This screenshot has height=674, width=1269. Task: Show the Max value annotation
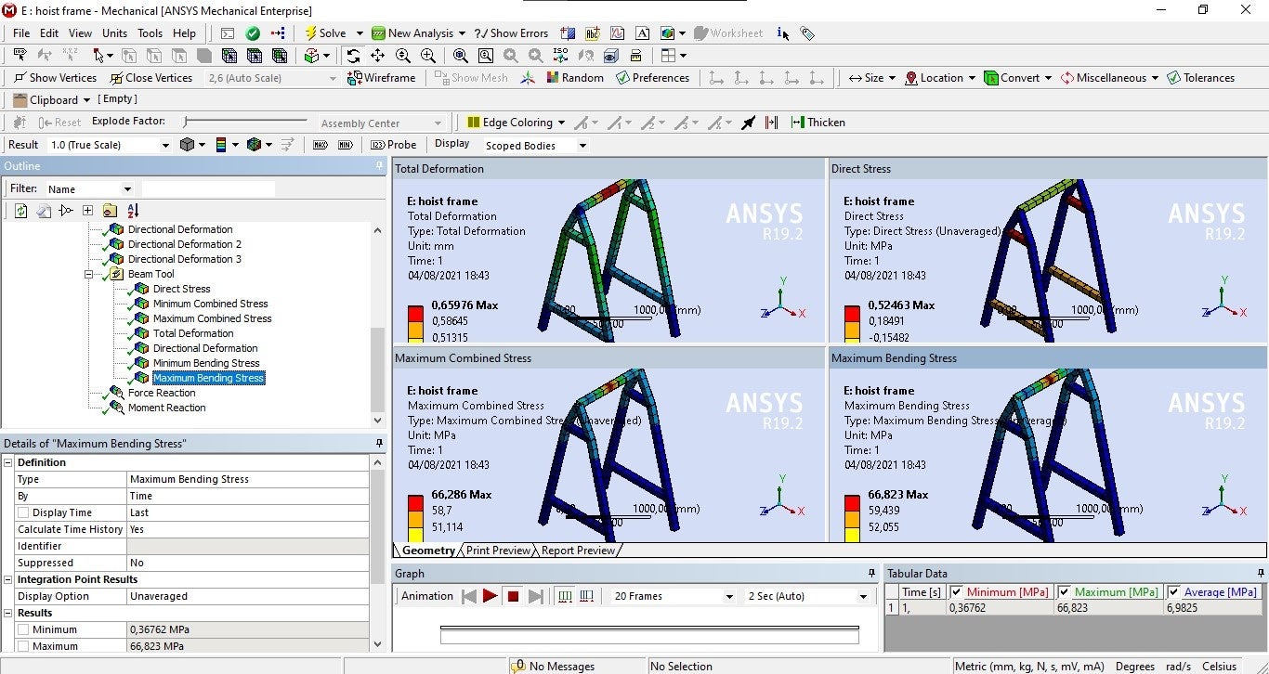pyautogui.click(x=321, y=145)
